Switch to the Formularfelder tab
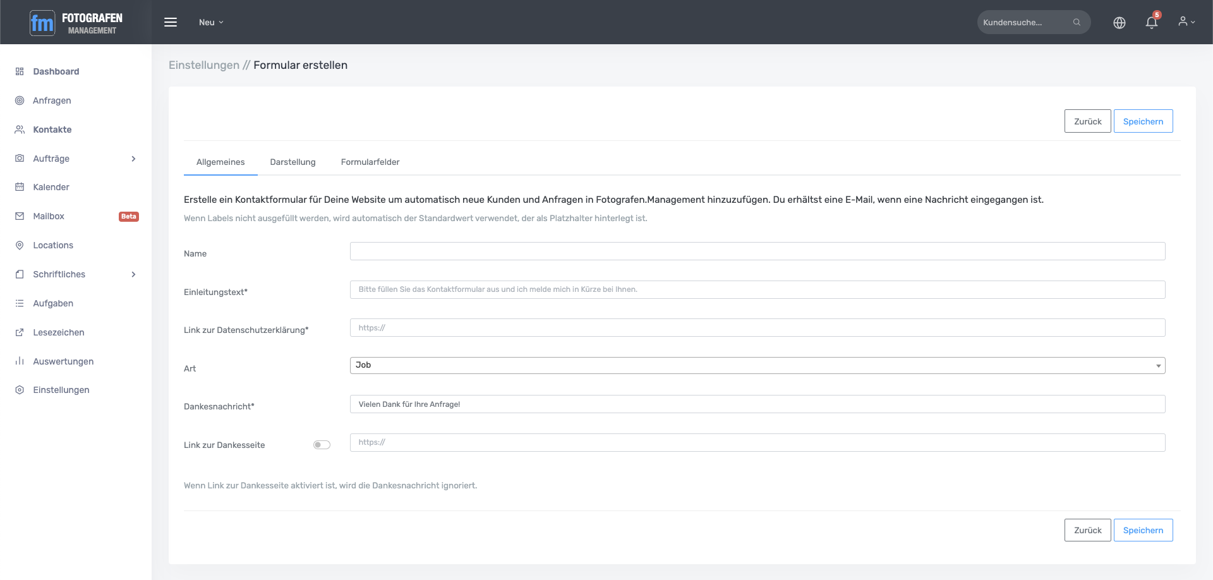Viewport: 1213px width, 580px height. pos(370,162)
